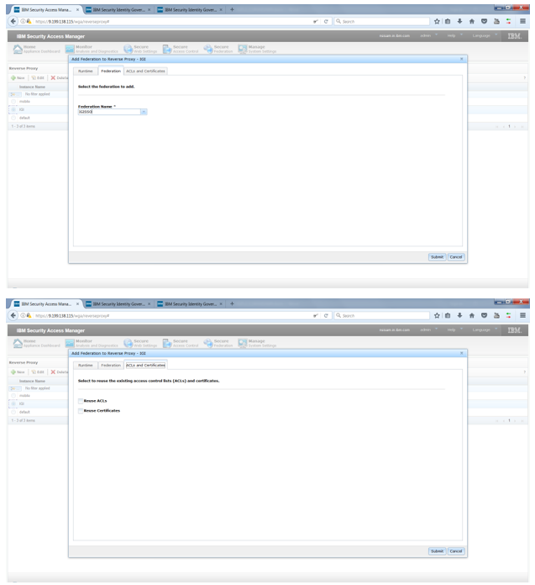This screenshot has height=585, width=535.
Task: Click the Federation Name combo box field
Action: [109, 112]
